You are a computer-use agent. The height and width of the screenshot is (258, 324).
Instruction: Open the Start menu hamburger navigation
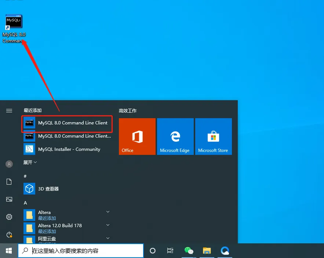[x=9, y=110]
